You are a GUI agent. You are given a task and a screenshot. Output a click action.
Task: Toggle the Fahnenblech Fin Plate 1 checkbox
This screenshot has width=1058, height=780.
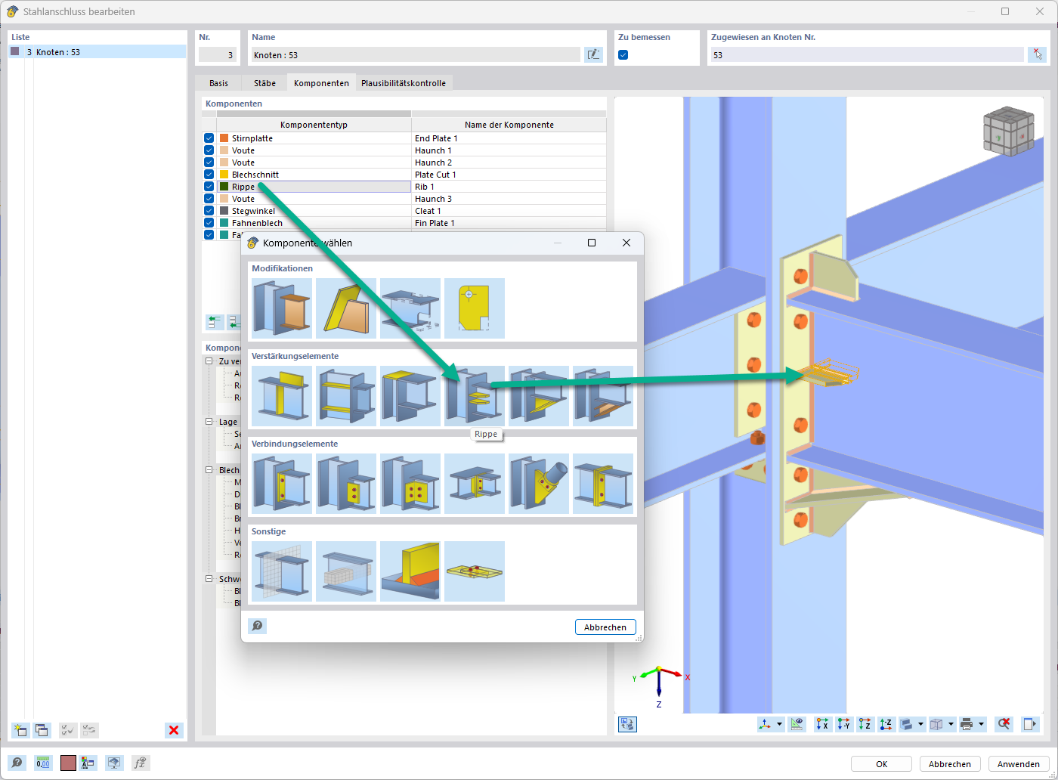209,223
